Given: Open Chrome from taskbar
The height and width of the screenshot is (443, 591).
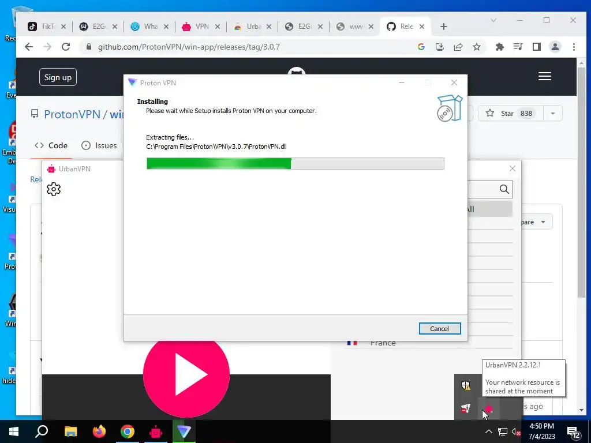Looking at the screenshot, I should pos(128,431).
